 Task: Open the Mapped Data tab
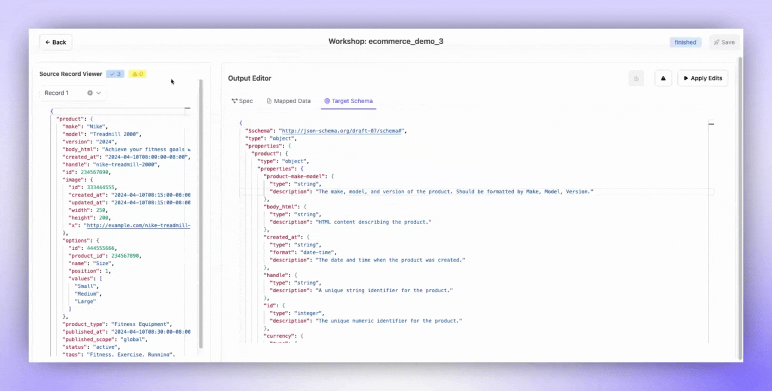tap(288, 101)
